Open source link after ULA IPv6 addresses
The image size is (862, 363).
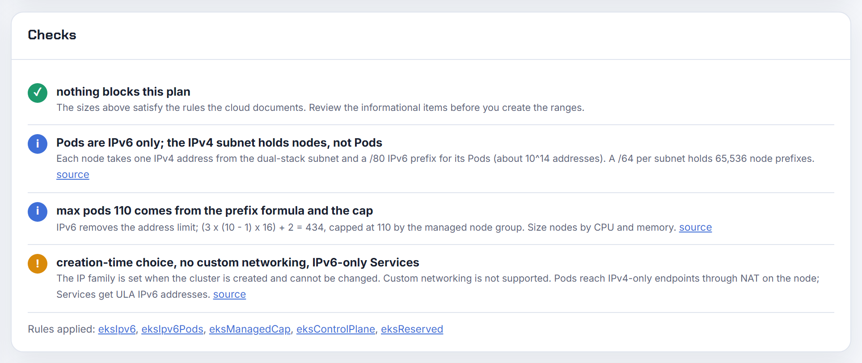229,295
